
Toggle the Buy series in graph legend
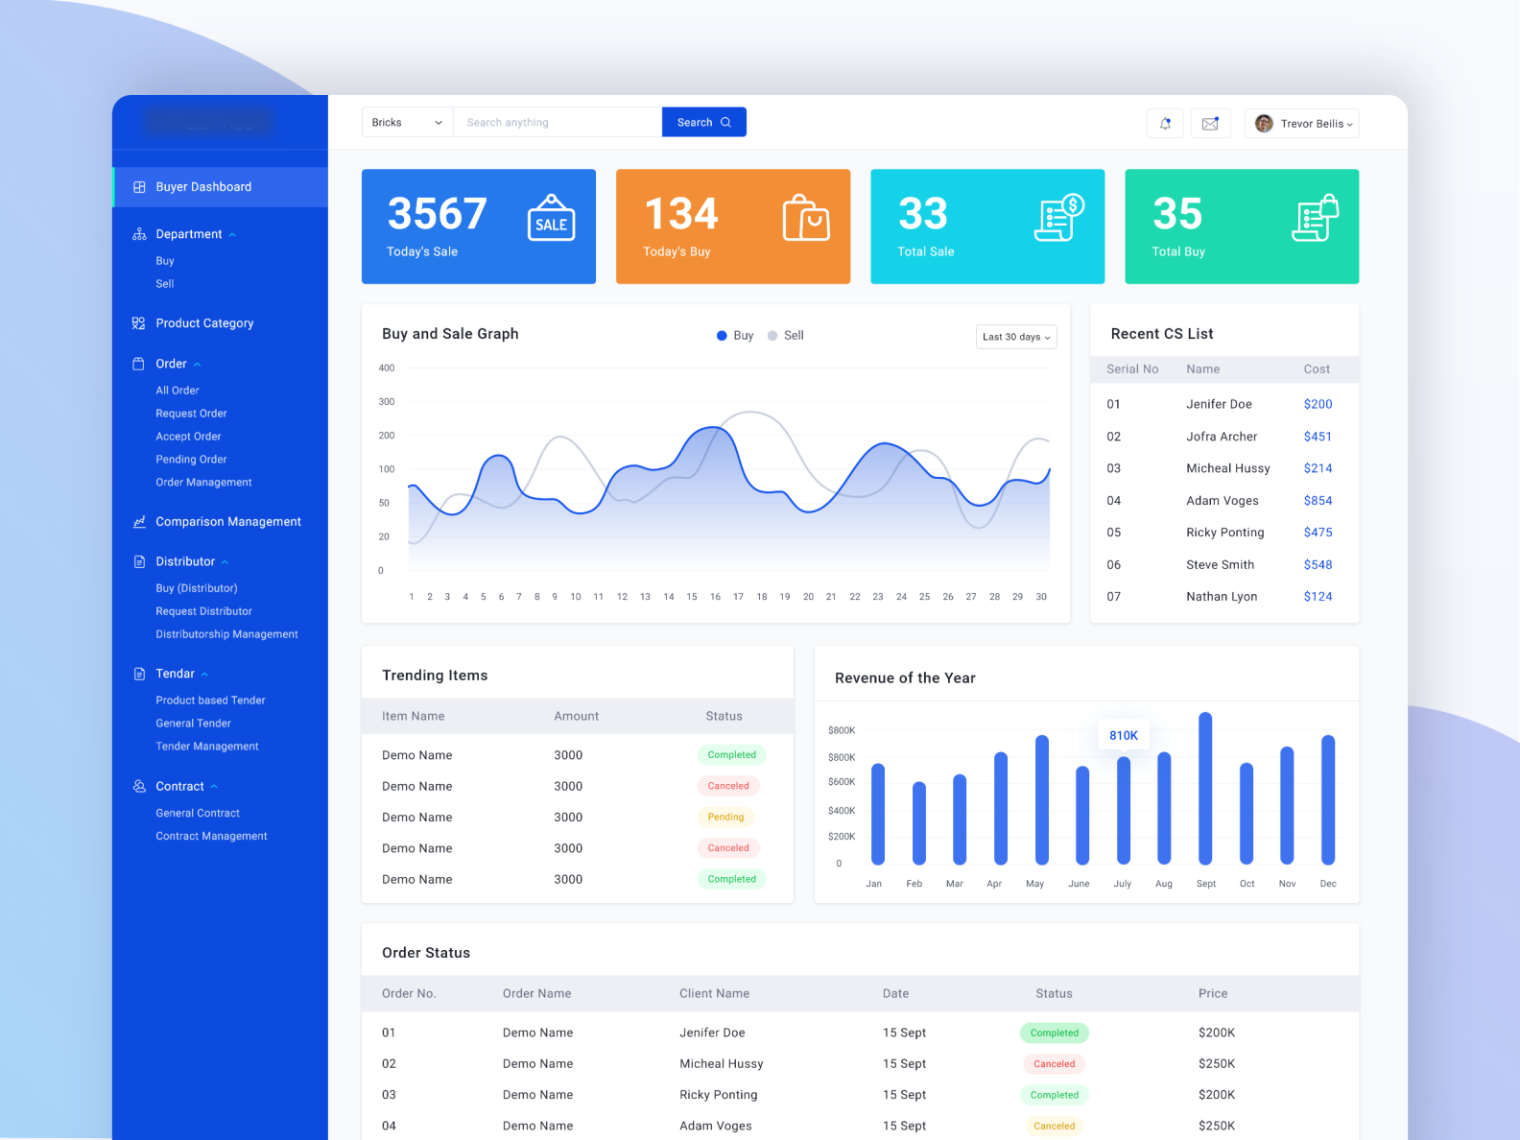point(735,336)
